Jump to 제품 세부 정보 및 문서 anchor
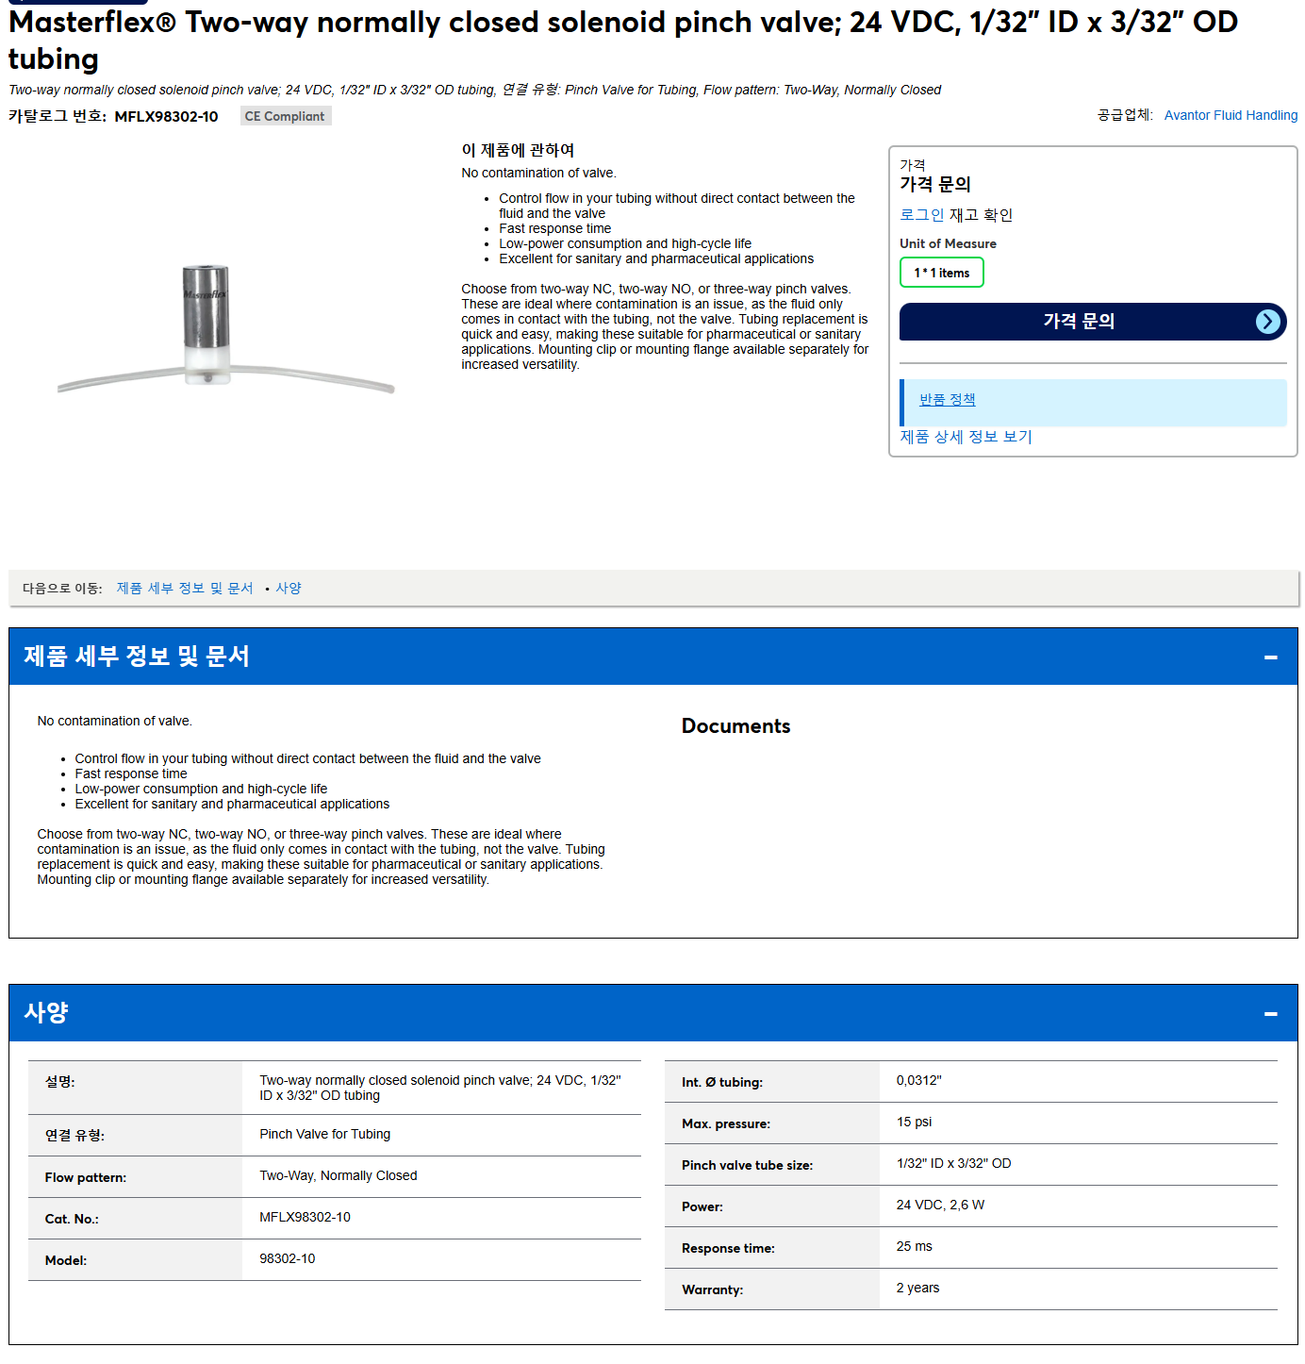The height and width of the screenshot is (1364, 1305). coord(185,589)
